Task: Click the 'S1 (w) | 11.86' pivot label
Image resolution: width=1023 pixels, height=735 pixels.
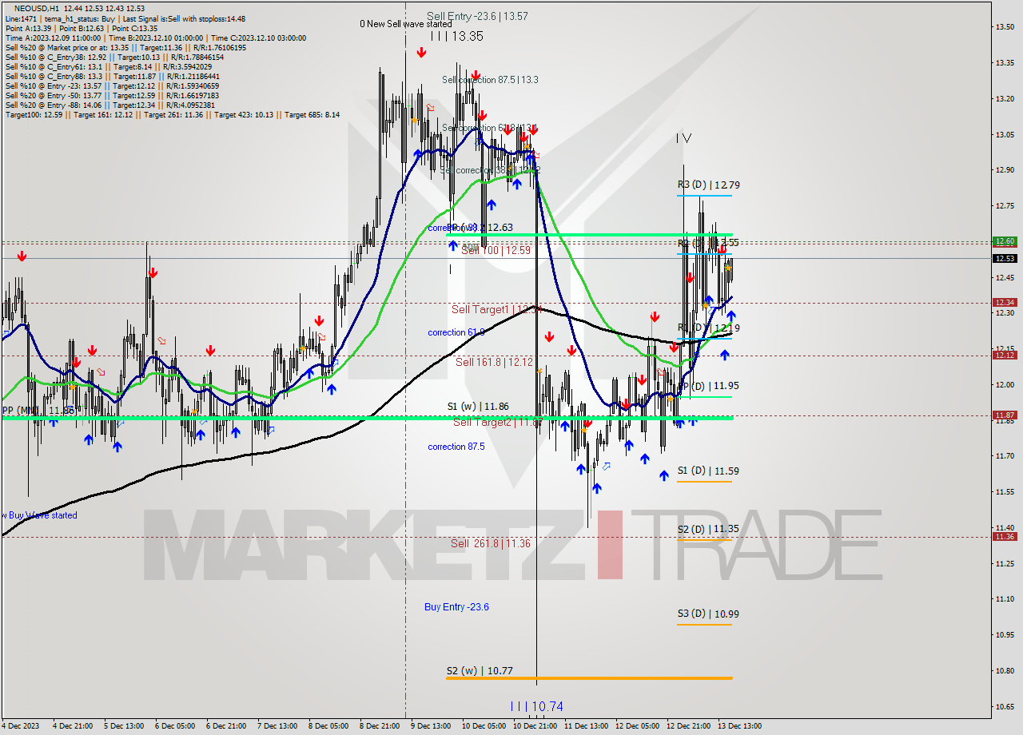Action: pyautogui.click(x=478, y=407)
